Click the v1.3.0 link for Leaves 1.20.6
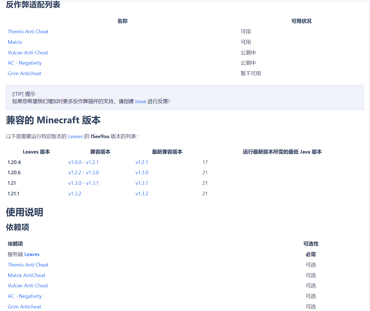Viewport: 370px width, 311px height. 142,172
